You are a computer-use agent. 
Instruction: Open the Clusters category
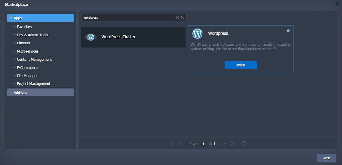click(x=23, y=43)
